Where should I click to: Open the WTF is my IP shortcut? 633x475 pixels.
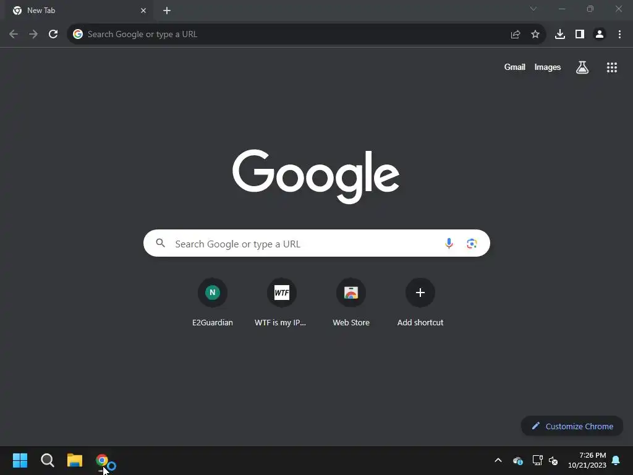[x=281, y=302]
